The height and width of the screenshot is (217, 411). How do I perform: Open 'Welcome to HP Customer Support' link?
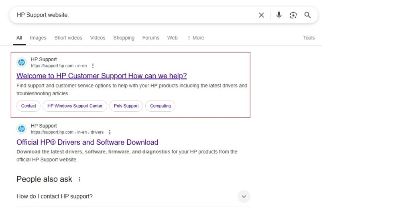102,76
